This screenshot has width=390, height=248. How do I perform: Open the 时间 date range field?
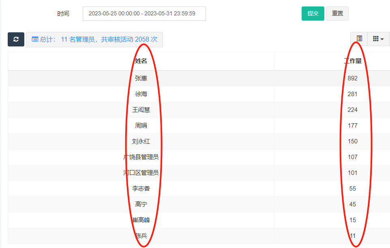tap(144, 13)
